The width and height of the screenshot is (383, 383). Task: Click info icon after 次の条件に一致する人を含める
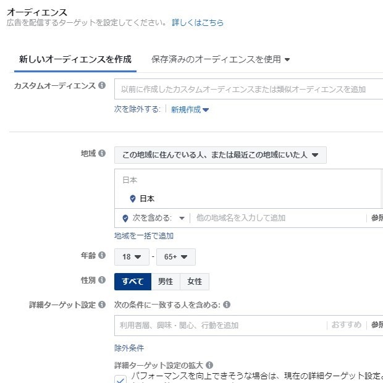[x=227, y=305]
